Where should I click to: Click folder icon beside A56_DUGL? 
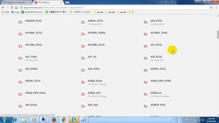click(x=21, y=106)
